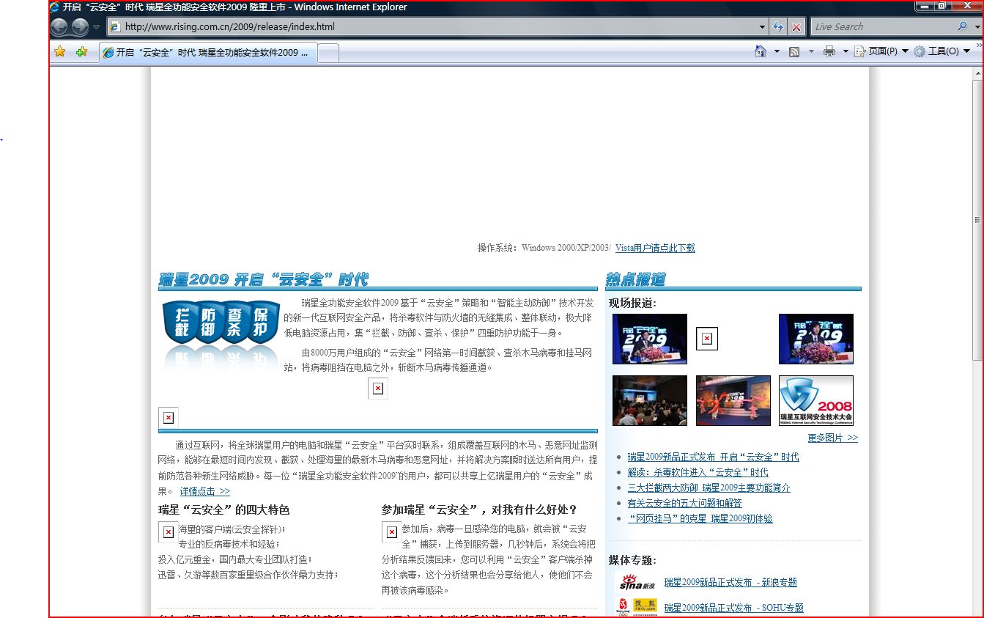Screen dimensions: 984x618
Task: Expand the address bar URL history dropdown
Action: pos(762,27)
